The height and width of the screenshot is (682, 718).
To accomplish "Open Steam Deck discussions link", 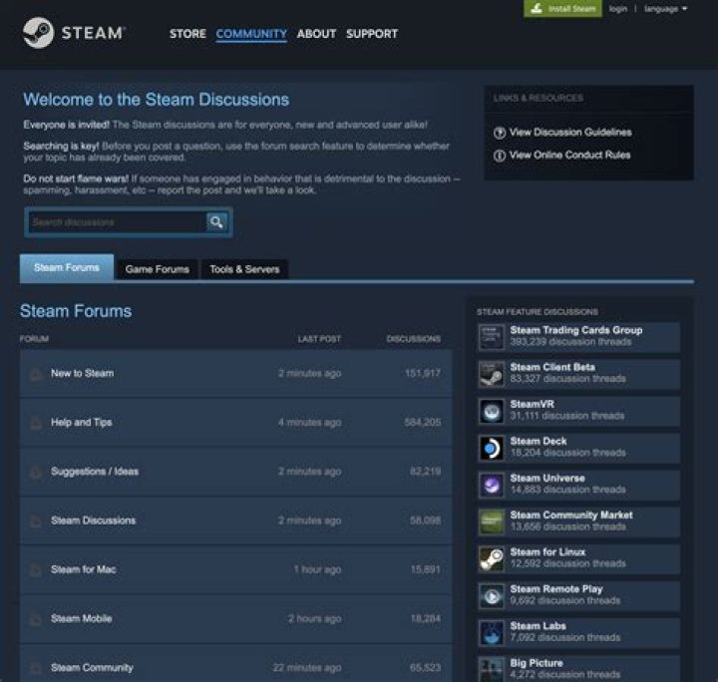I will (x=538, y=442).
